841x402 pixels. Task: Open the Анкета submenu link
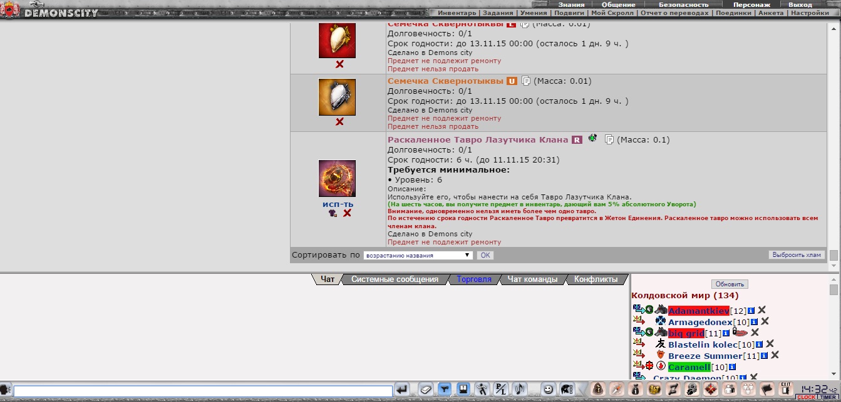point(770,13)
